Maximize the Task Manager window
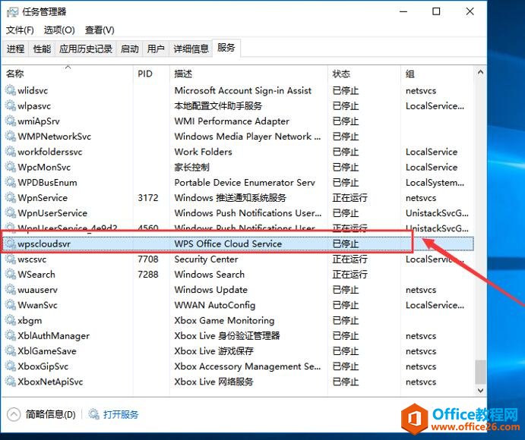This screenshot has width=525, height=440. [436, 11]
